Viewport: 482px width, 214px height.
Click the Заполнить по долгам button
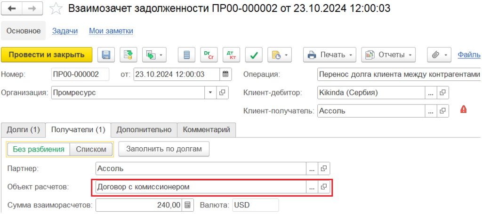(164, 150)
